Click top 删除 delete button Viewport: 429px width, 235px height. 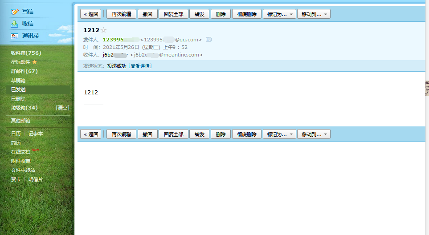pos(221,14)
